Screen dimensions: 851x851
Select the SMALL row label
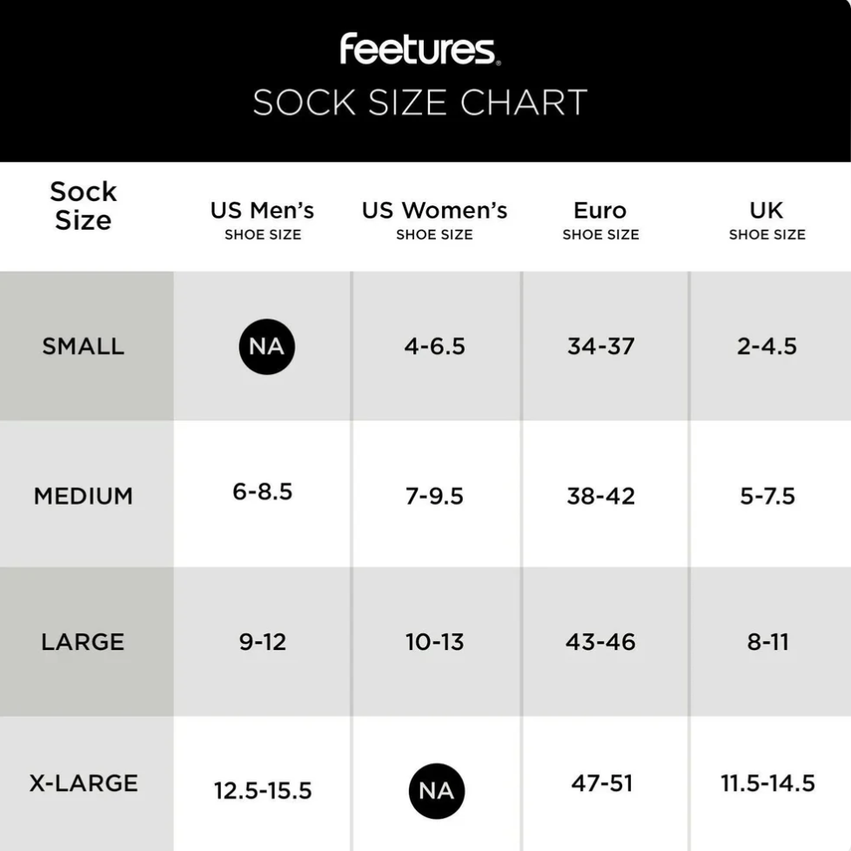click(x=84, y=346)
